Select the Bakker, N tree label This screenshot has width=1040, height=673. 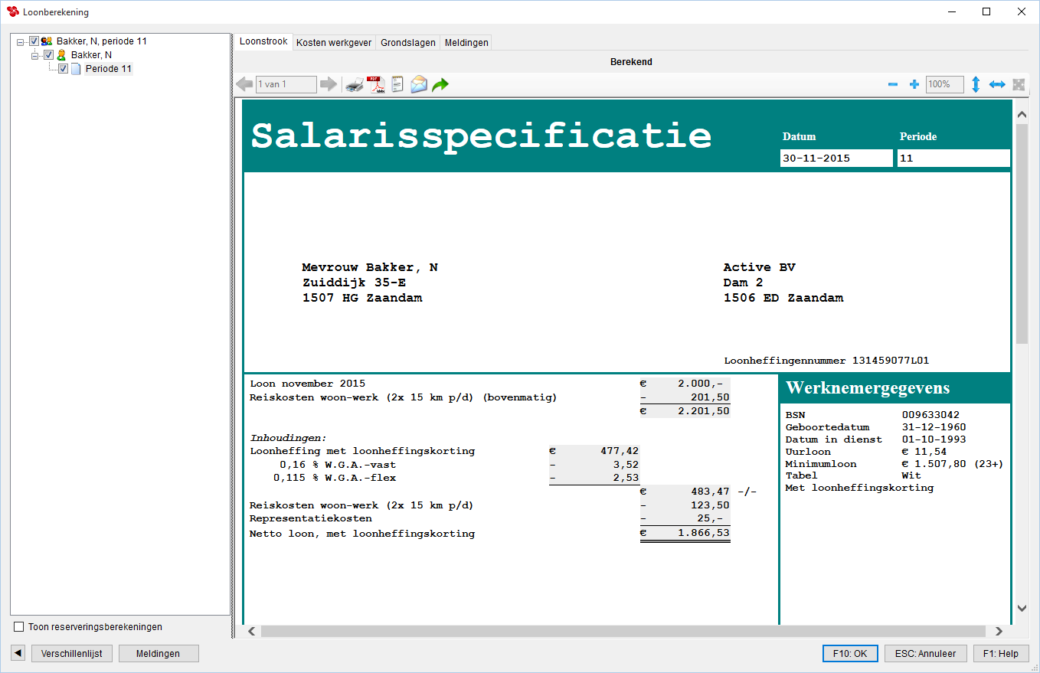coord(91,55)
